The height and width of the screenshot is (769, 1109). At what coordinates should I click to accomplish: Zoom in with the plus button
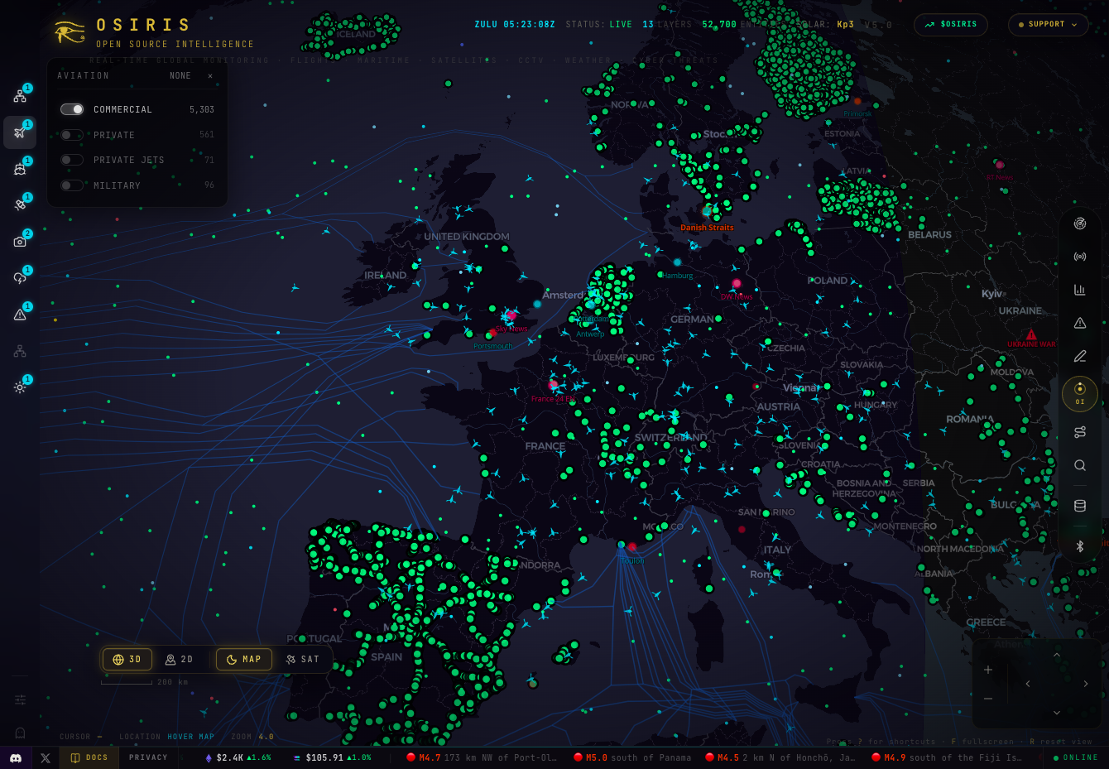(x=988, y=670)
